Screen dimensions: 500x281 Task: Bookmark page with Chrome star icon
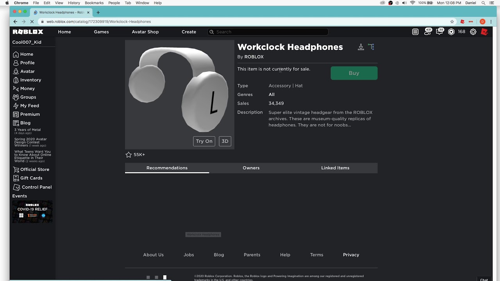[x=452, y=22]
